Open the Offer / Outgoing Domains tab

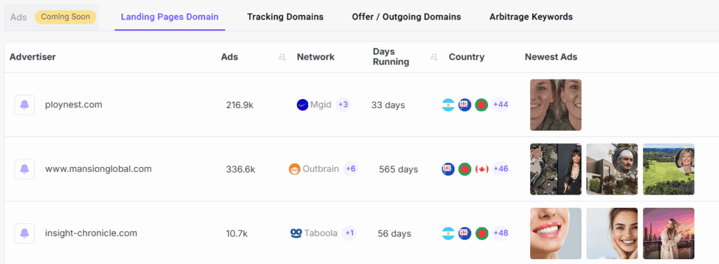(407, 17)
